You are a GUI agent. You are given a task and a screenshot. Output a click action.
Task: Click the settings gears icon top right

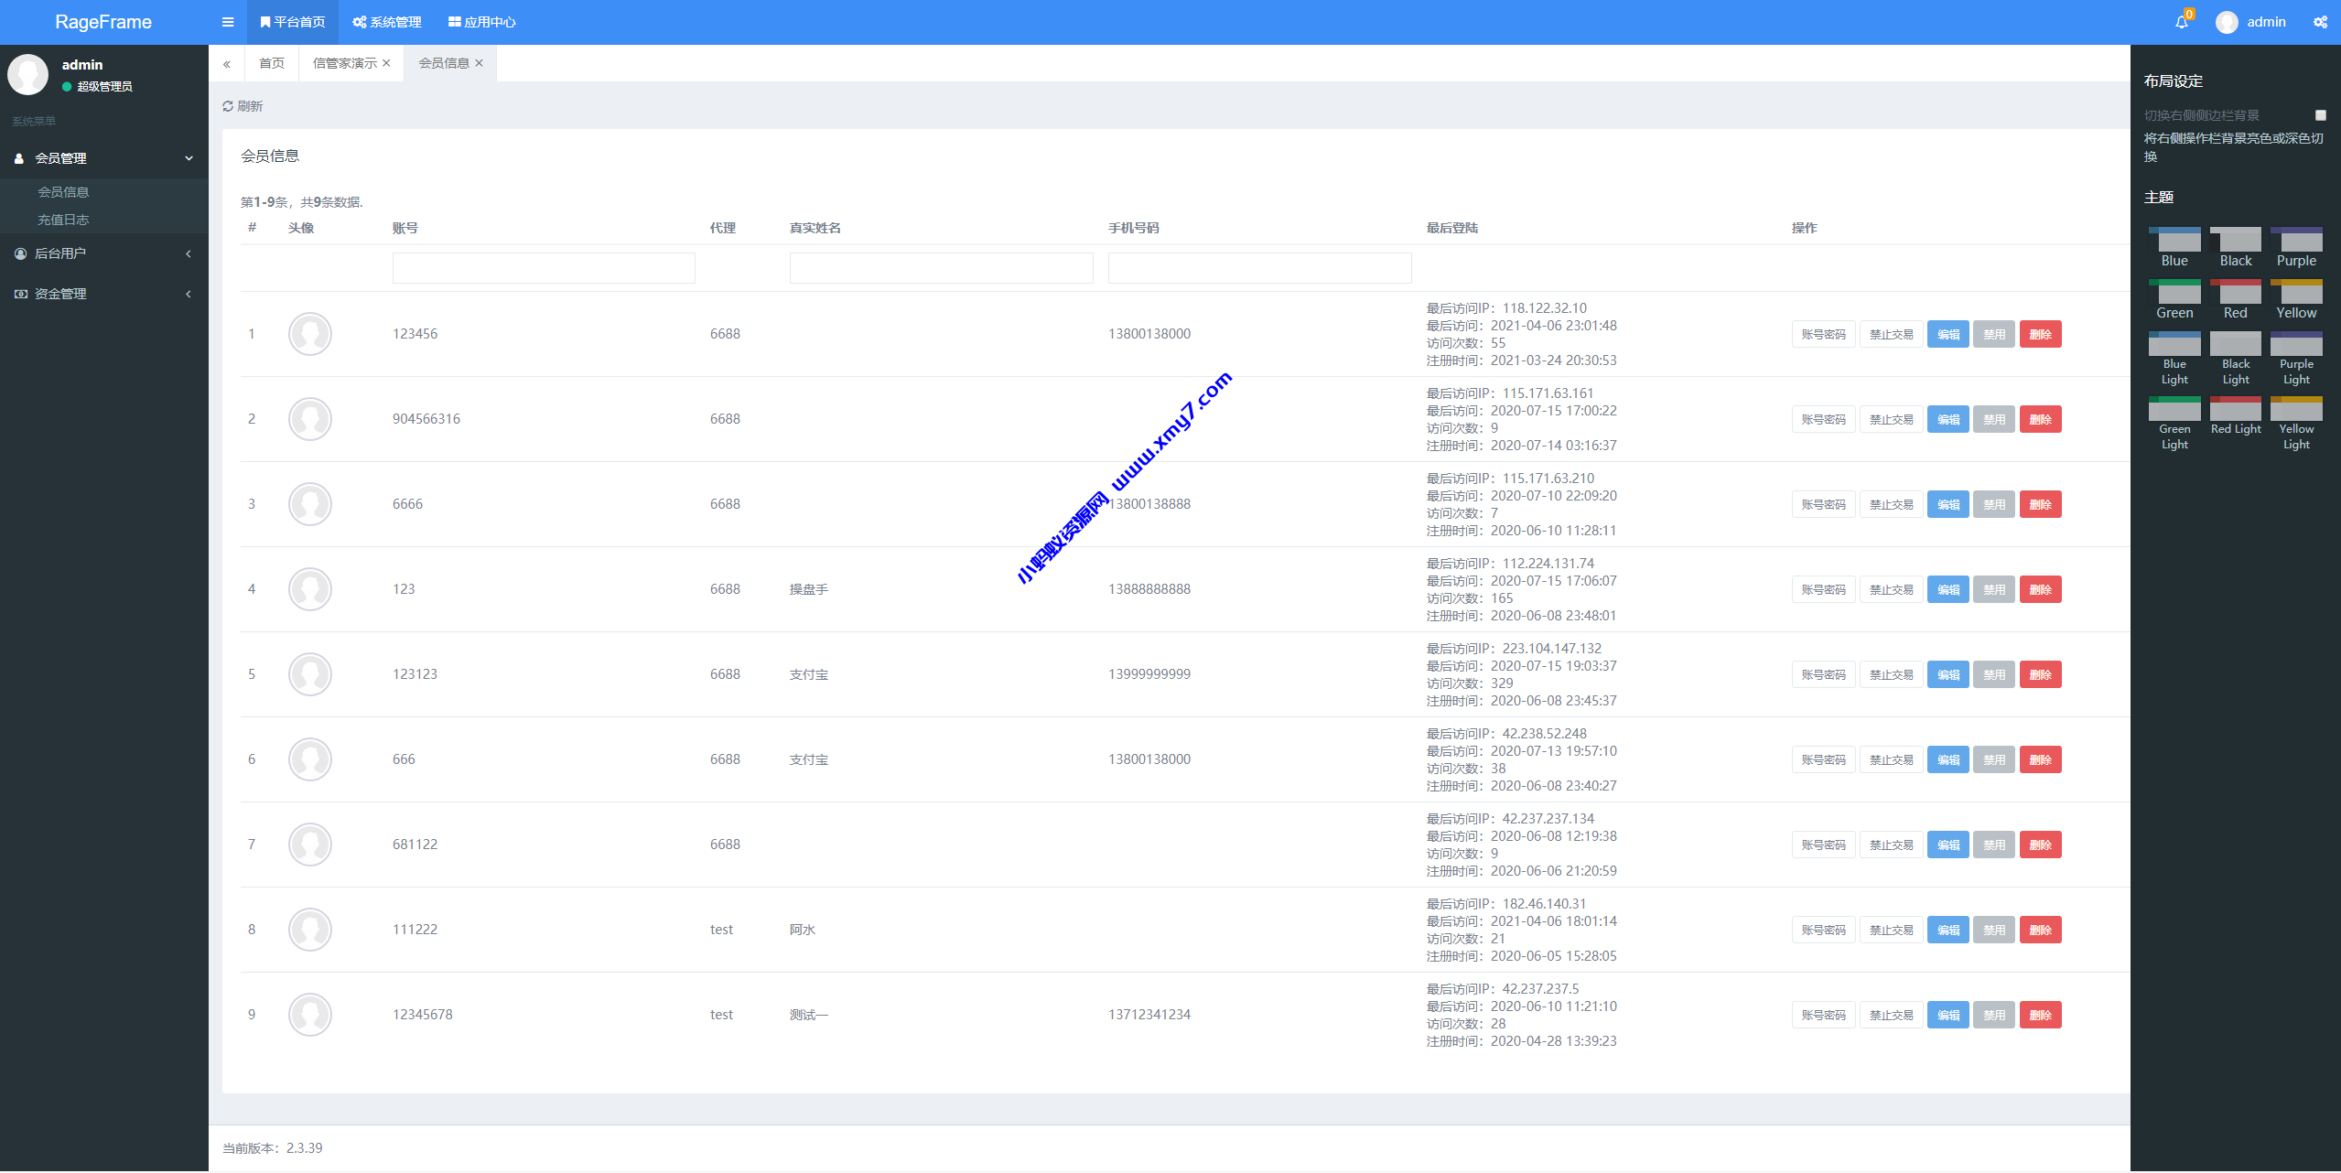tap(2320, 22)
